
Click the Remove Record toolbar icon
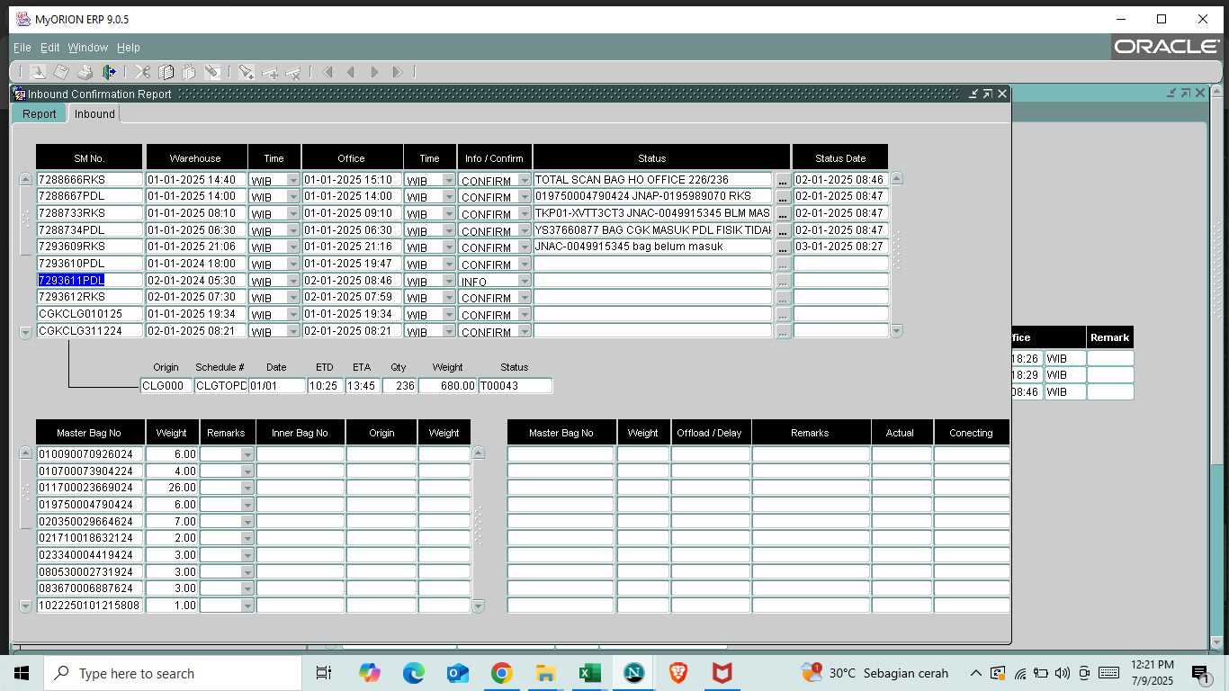pos(292,72)
